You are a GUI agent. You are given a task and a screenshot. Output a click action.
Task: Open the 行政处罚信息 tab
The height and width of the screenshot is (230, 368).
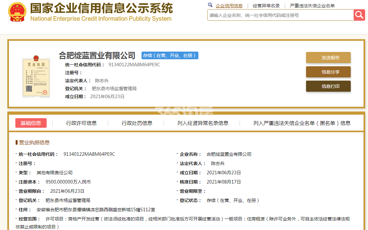(x=137, y=123)
